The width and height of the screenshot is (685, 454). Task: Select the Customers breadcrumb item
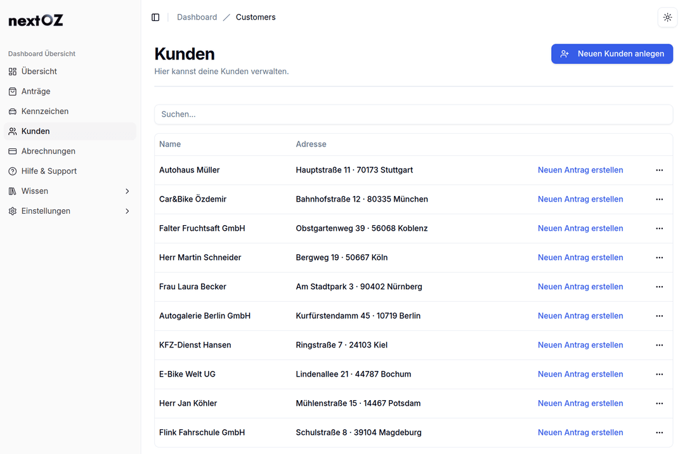click(256, 17)
